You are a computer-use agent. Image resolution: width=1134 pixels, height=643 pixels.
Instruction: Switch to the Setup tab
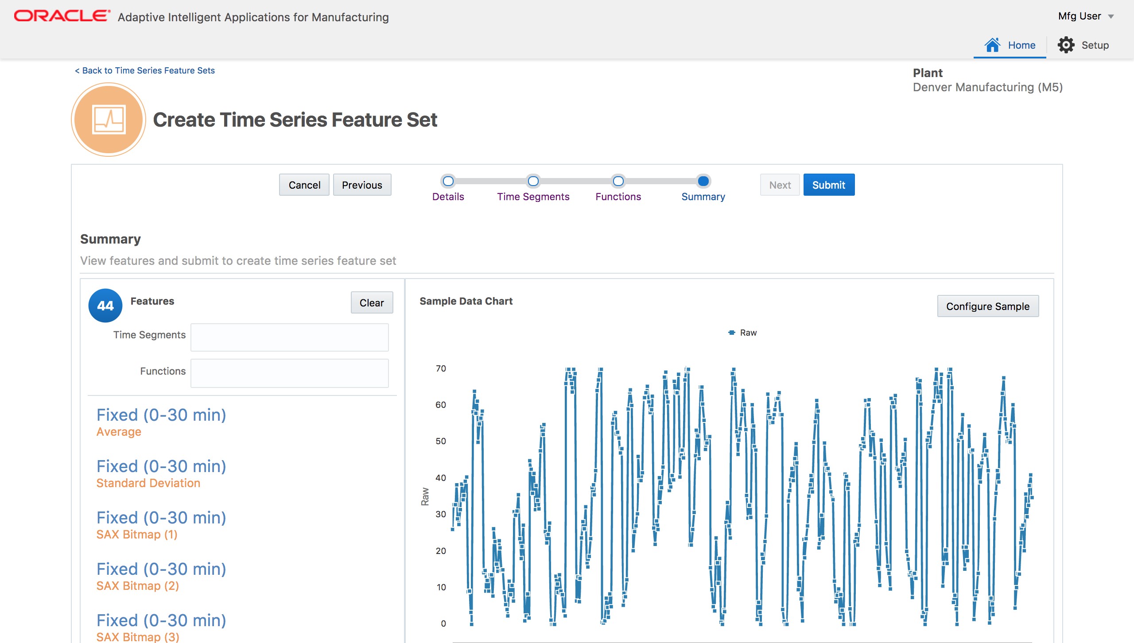(x=1084, y=44)
